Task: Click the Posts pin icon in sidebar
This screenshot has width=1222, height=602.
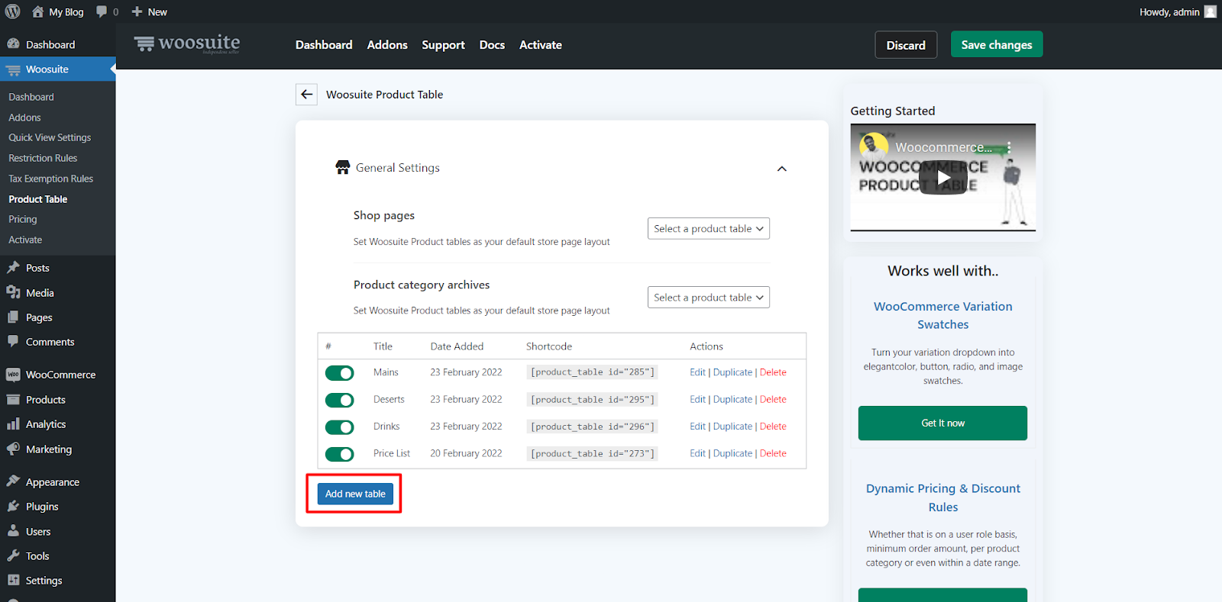Action: [13, 268]
